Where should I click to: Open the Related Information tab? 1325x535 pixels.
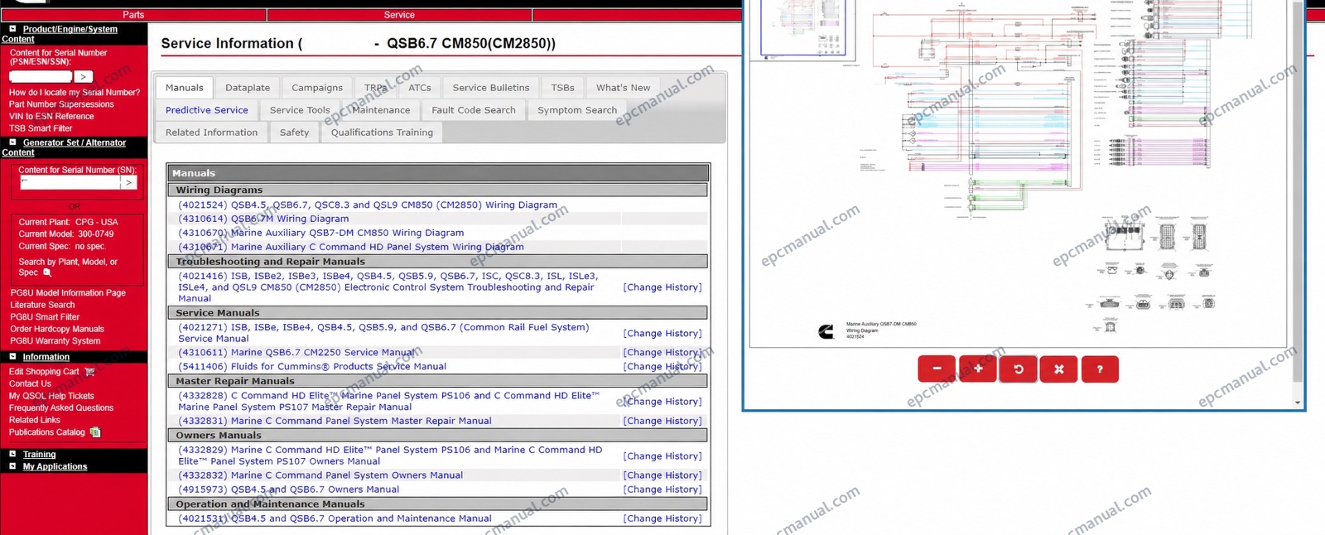[212, 133]
